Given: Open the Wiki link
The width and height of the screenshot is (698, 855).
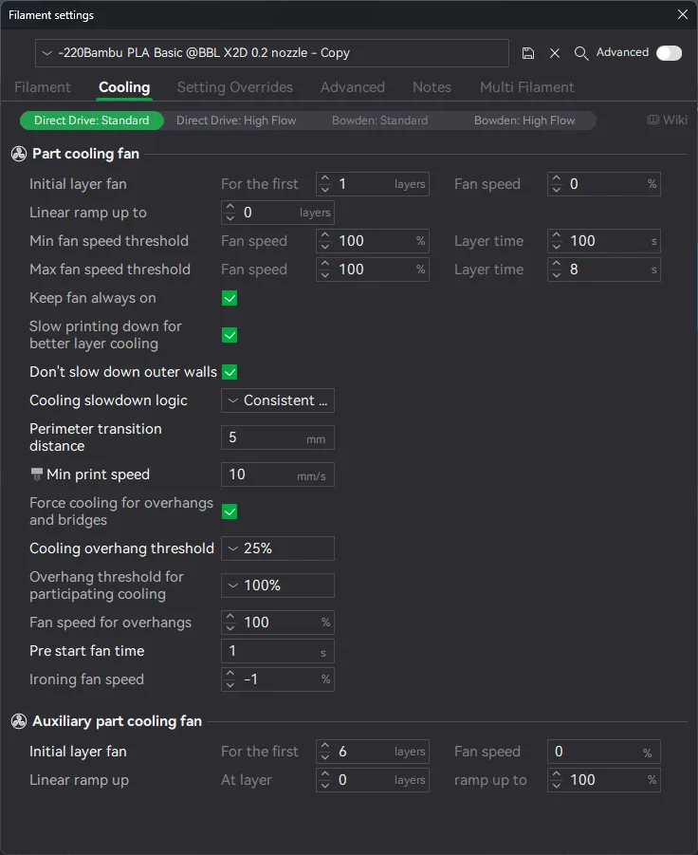Looking at the screenshot, I should tap(667, 120).
